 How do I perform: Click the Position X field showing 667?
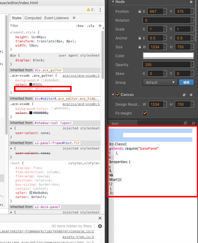[155, 11]
